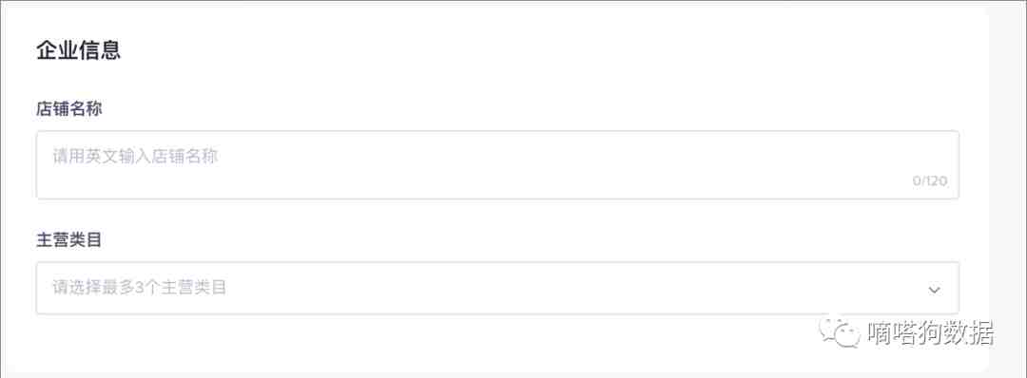The height and width of the screenshot is (378, 1027).
Task: Click the chevron arrow in 主营类目 dropdown
Action: (935, 289)
